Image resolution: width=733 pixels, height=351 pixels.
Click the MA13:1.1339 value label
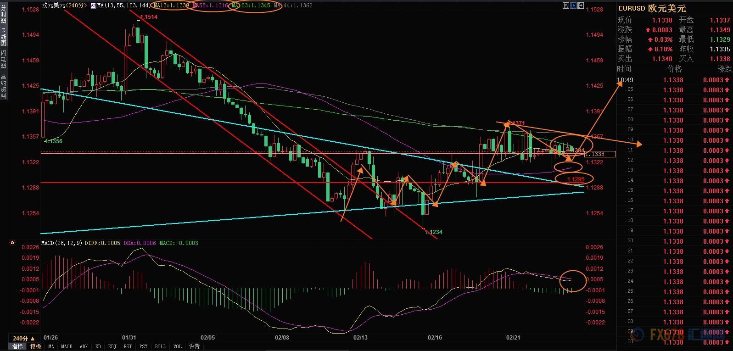click(171, 6)
